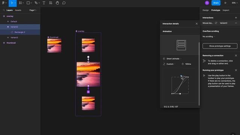The image size is (240, 135).
Task: Open the Smart animate transition dropdown
Action: click(174, 58)
